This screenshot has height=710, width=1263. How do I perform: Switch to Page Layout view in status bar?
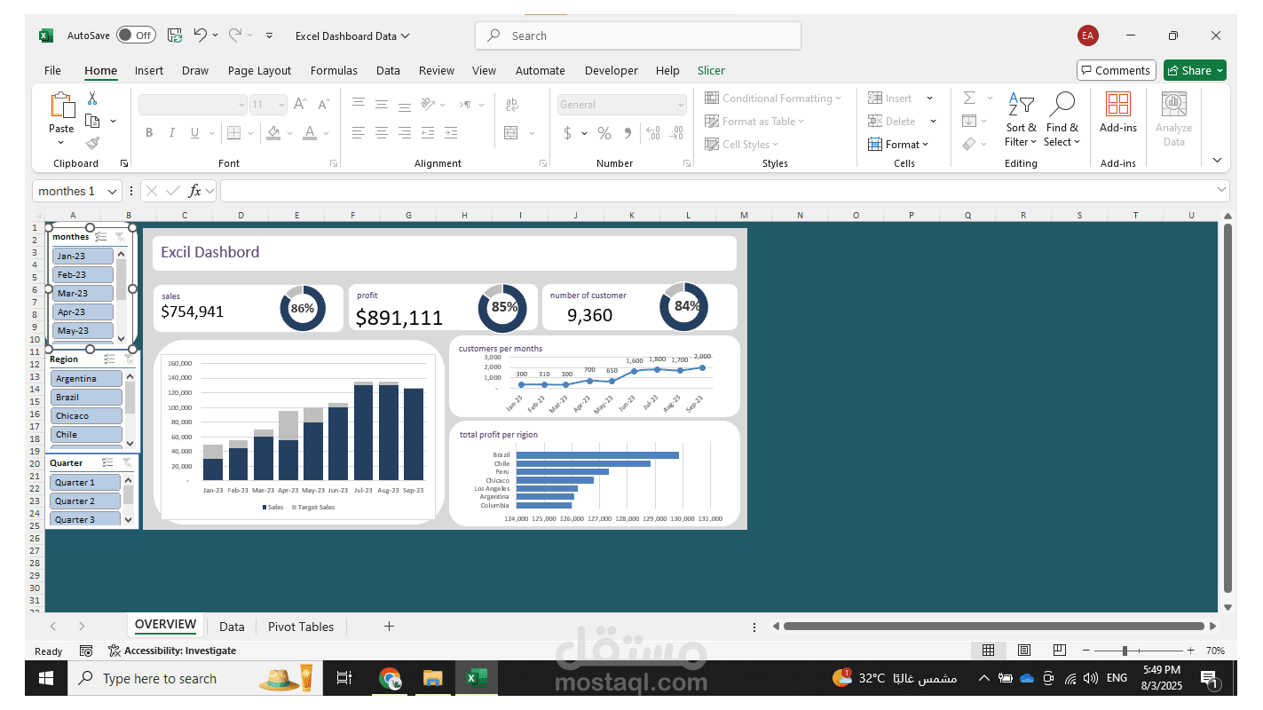[x=1023, y=651]
